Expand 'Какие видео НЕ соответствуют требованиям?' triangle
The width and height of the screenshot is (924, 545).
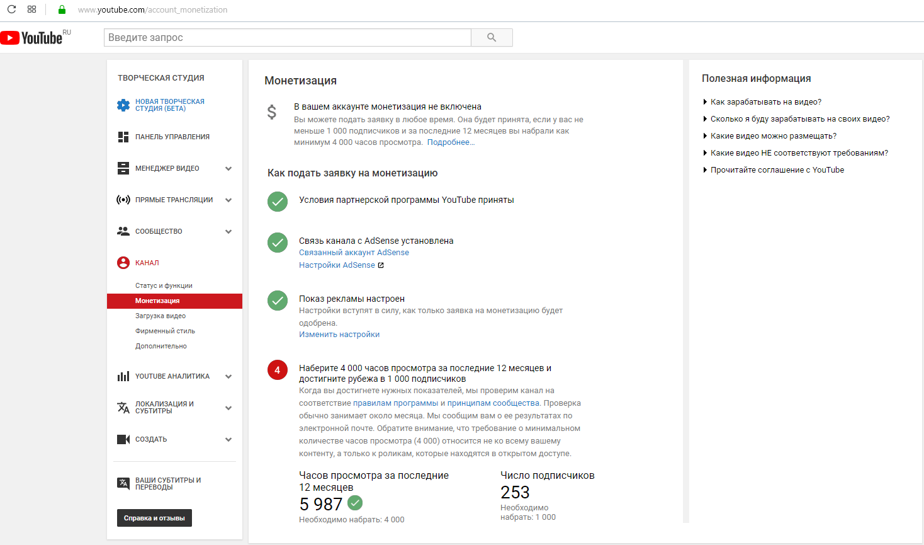[705, 152]
